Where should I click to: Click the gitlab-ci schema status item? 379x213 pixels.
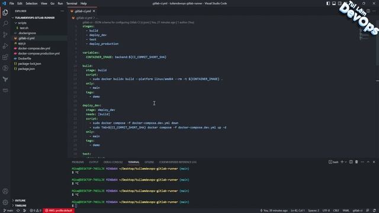[358, 211]
